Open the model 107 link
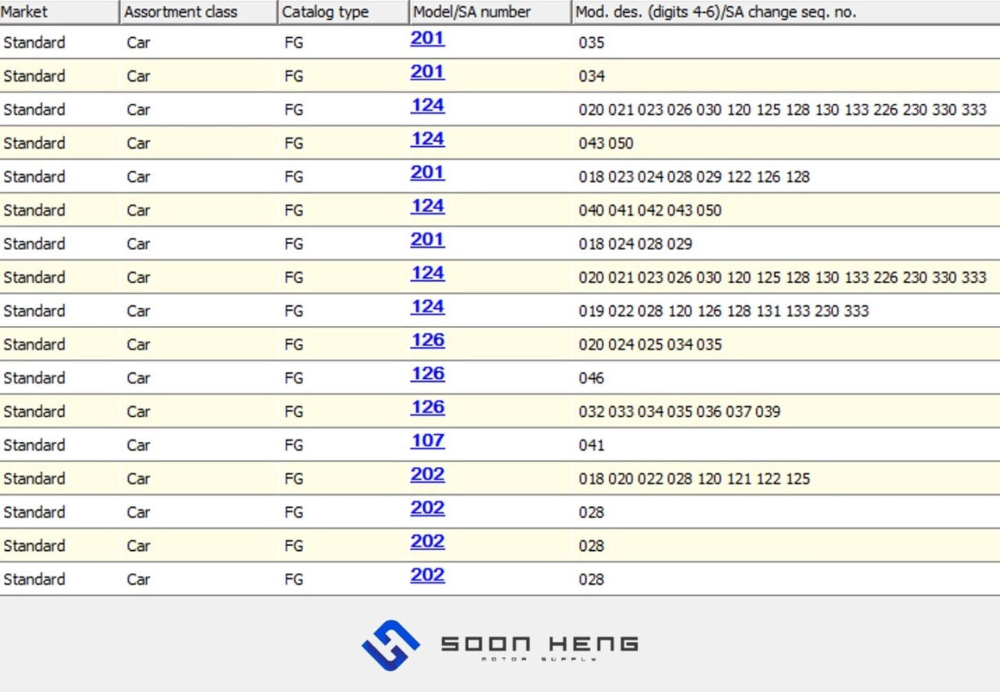Image resolution: width=1000 pixels, height=692 pixels. pyautogui.click(x=427, y=441)
